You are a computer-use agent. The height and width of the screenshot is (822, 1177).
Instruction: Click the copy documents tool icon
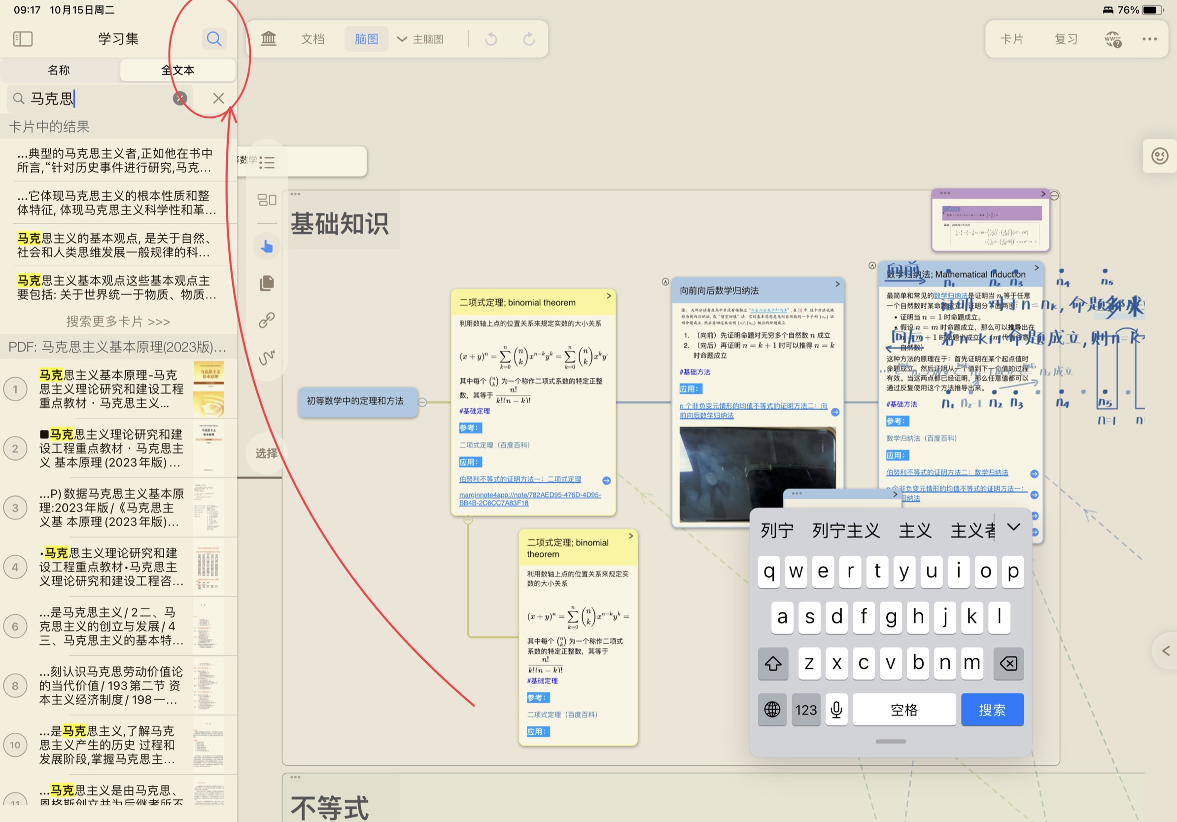pyautogui.click(x=267, y=283)
